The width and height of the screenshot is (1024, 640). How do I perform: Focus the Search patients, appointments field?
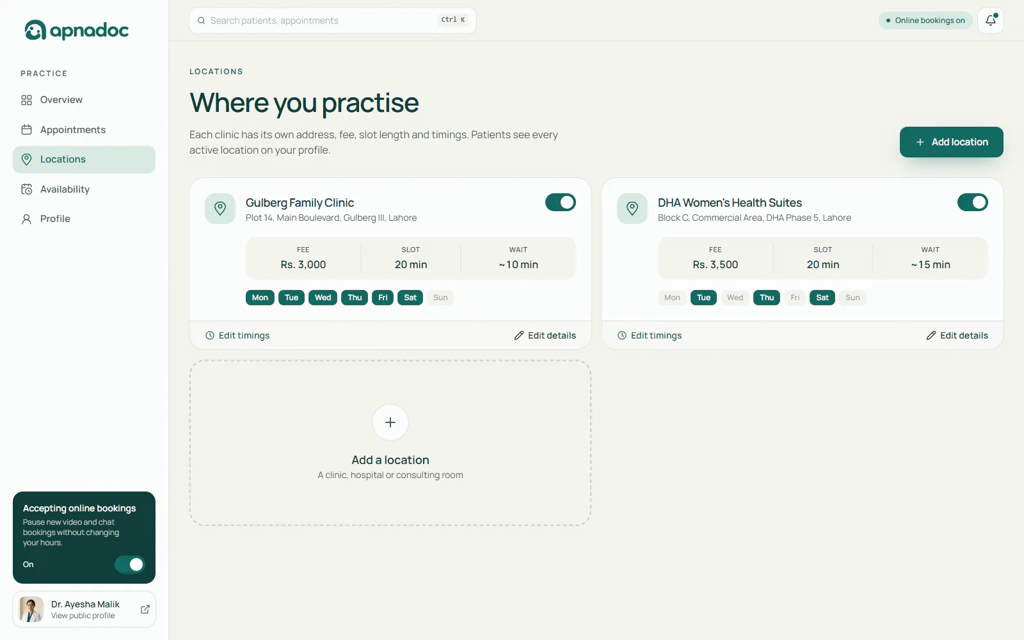click(x=333, y=20)
